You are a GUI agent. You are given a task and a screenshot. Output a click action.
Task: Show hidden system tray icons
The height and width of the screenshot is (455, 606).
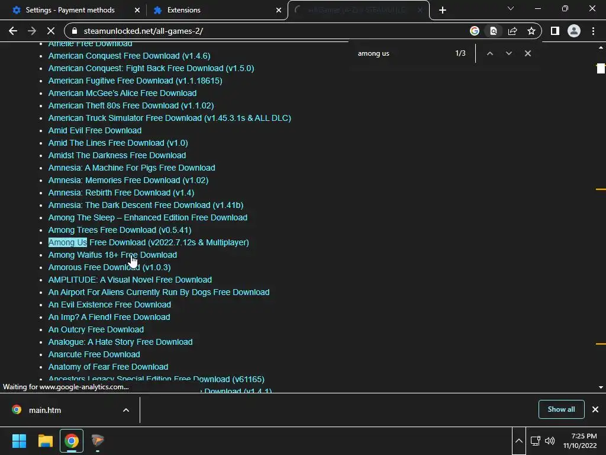pos(518,441)
